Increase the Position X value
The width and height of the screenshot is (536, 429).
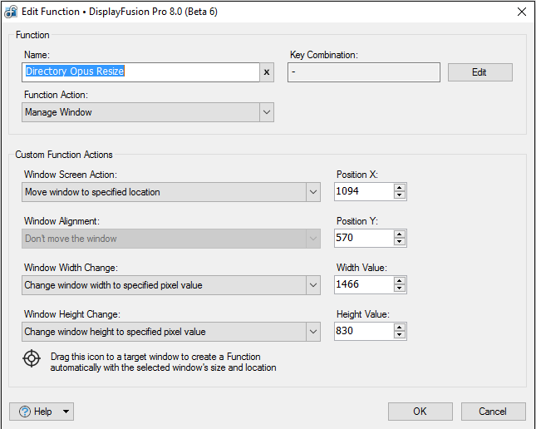[x=400, y=188]
